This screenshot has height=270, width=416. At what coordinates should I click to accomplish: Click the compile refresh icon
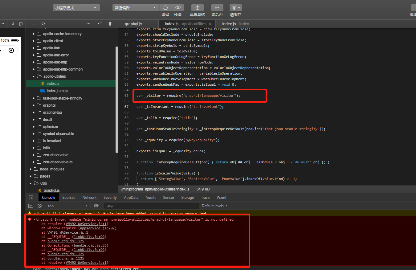coord(165,8)
